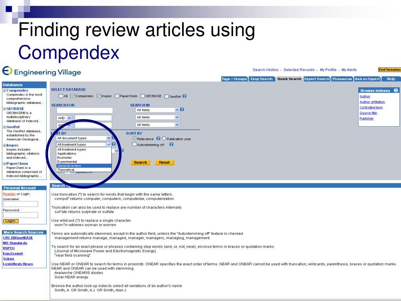Open the USPTO search source link
Screen dimensions: 401x301
pyautogui.click(x=9, y=248)
